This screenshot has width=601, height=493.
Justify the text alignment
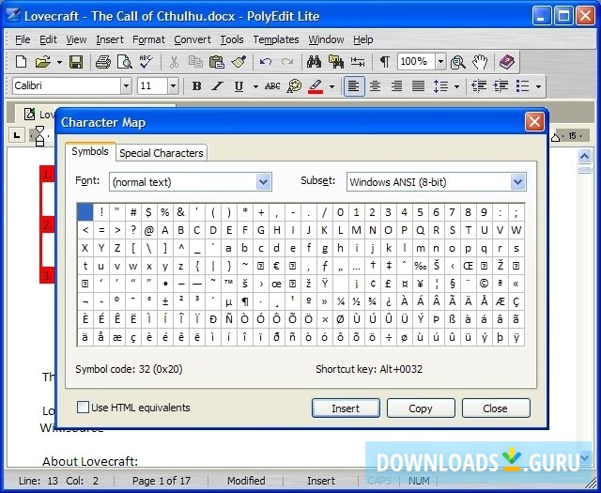click(x=418, y=86)
